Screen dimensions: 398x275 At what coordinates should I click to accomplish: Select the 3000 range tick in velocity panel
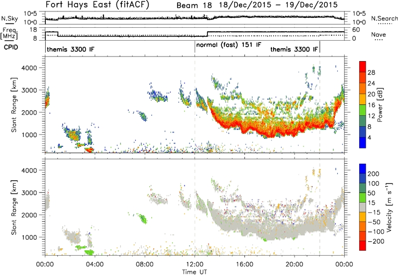click(x=29, y=193)
